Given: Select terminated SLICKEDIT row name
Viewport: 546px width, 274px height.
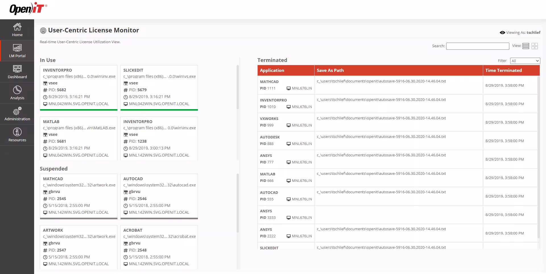Looking at the screenshot, I should tap(269, 248).
